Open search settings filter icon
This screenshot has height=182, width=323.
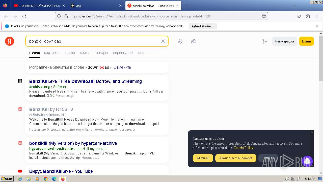point(193,41)
